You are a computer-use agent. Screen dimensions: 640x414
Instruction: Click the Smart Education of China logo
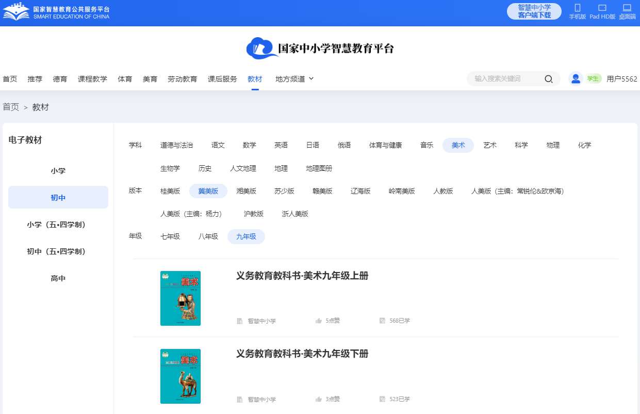(56, 12)
